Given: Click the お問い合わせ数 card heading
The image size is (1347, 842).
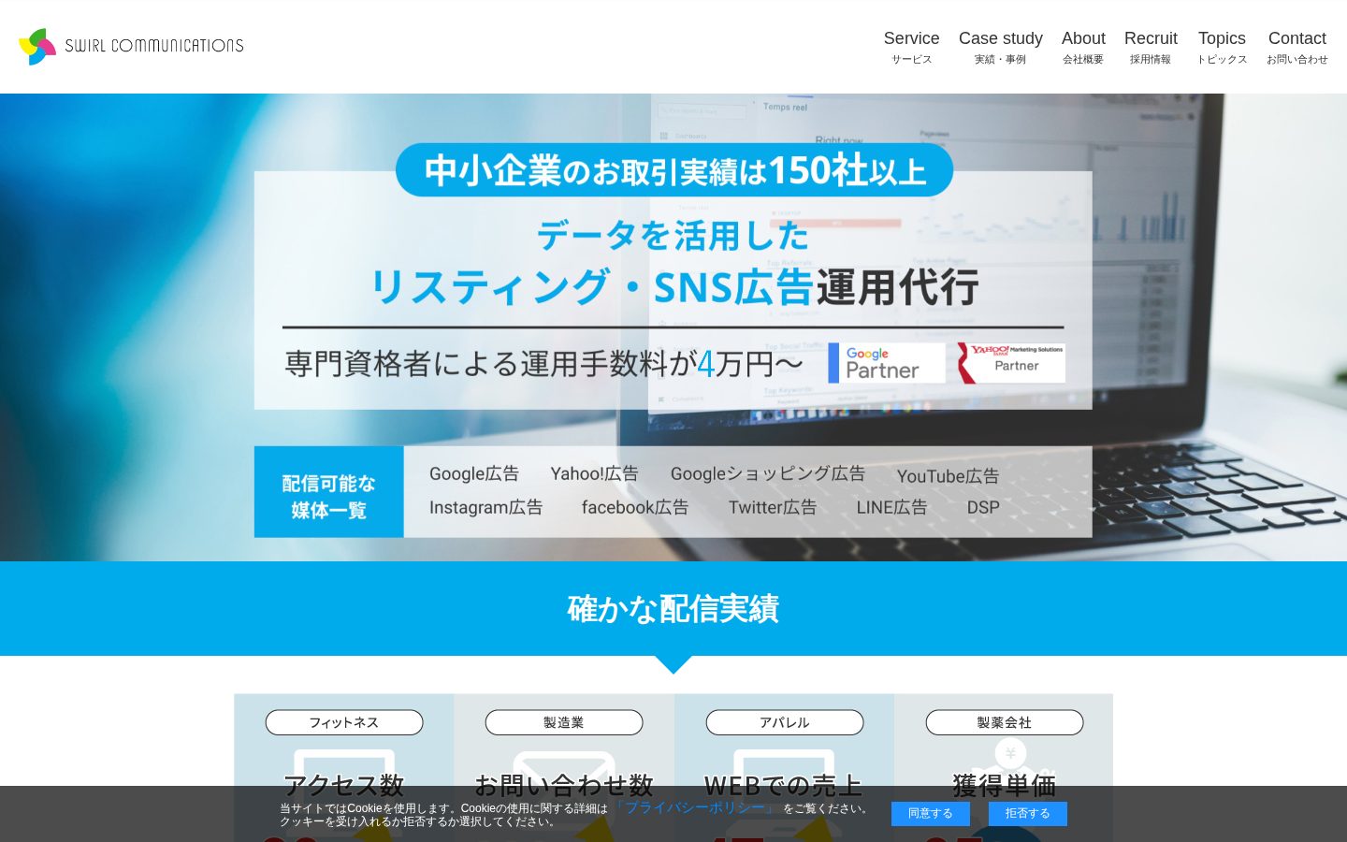Looking at the screenshot, I should [x=564, y=784].
